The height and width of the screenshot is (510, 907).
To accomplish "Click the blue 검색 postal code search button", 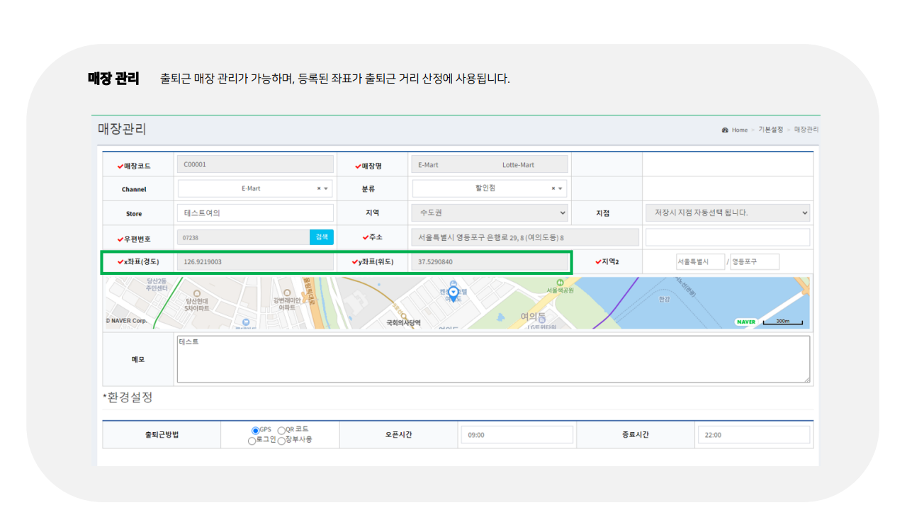I will point(321,237).
